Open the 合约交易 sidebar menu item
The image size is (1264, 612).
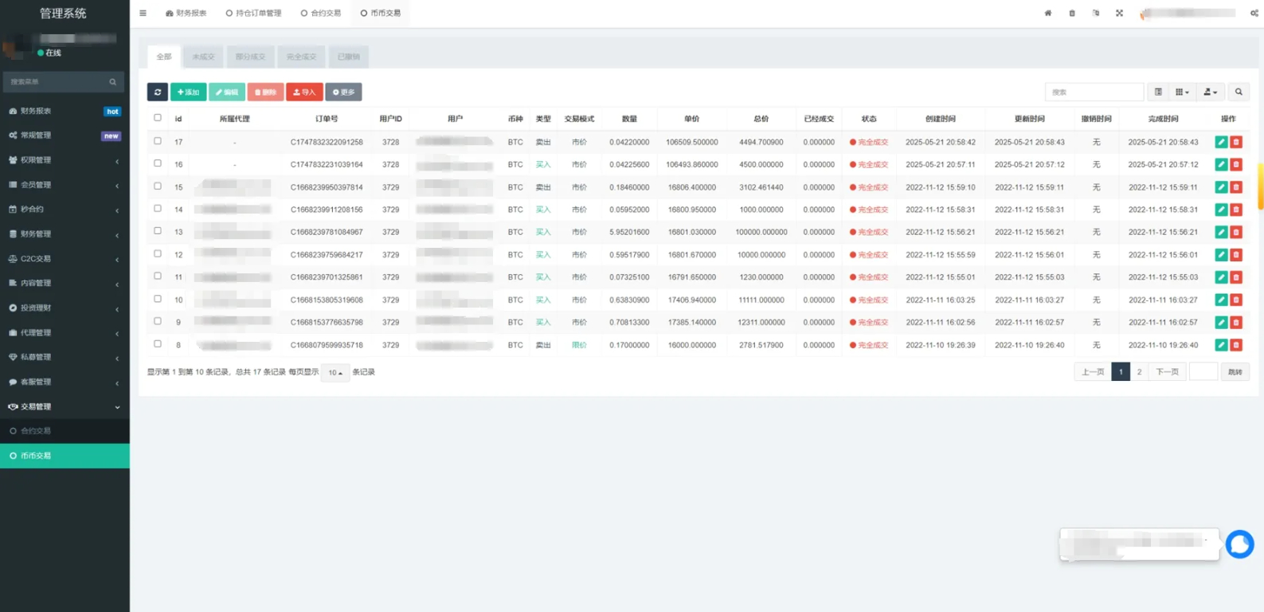click(x=36, y=431)
